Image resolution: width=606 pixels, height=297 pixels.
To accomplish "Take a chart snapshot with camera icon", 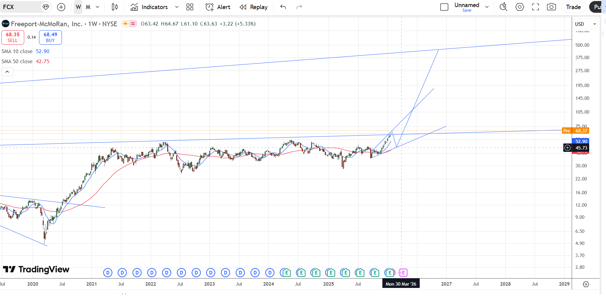I will click(x=552, y=7).
